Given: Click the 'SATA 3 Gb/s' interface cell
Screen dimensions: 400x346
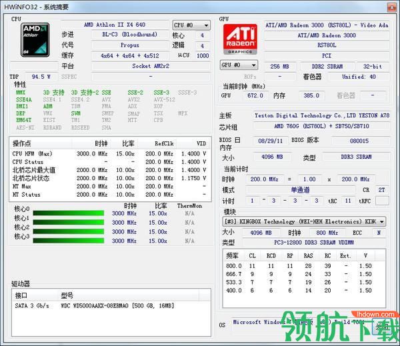Looking at the screenshot, I should tap(32, 306).
